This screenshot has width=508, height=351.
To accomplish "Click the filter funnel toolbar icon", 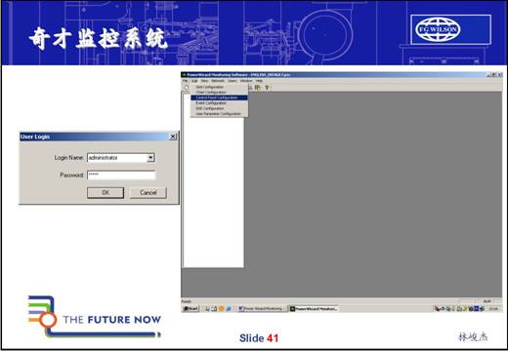I will tap(267, 88).
